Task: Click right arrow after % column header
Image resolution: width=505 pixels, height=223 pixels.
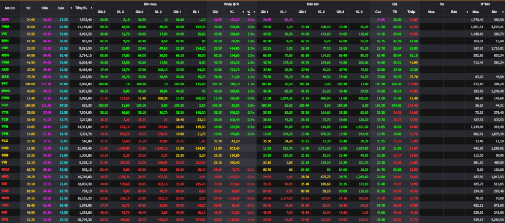Action: (254, 12)
